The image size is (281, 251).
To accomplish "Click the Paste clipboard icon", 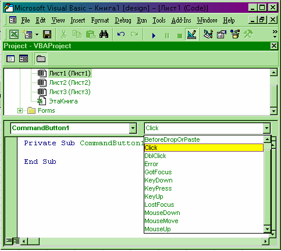I will [90, 34].
